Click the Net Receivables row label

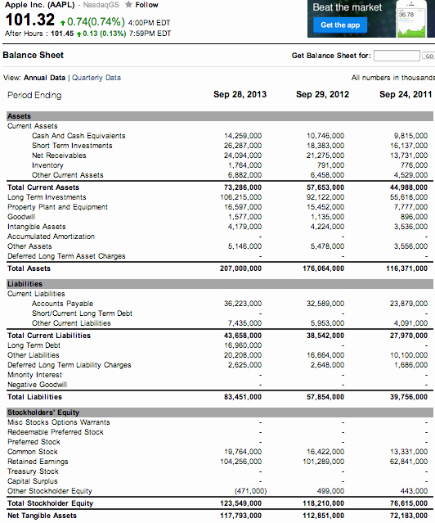point(59,156)
